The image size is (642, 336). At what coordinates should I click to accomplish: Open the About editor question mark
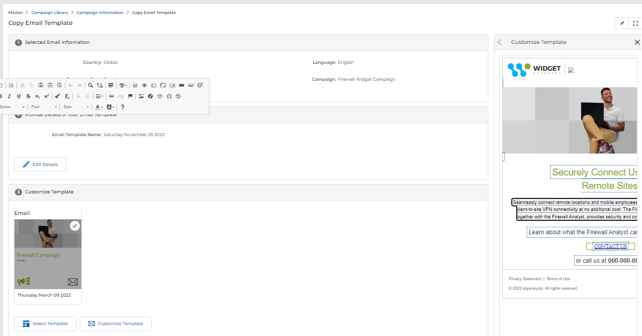pyautogui.click(x=123, y=107)
